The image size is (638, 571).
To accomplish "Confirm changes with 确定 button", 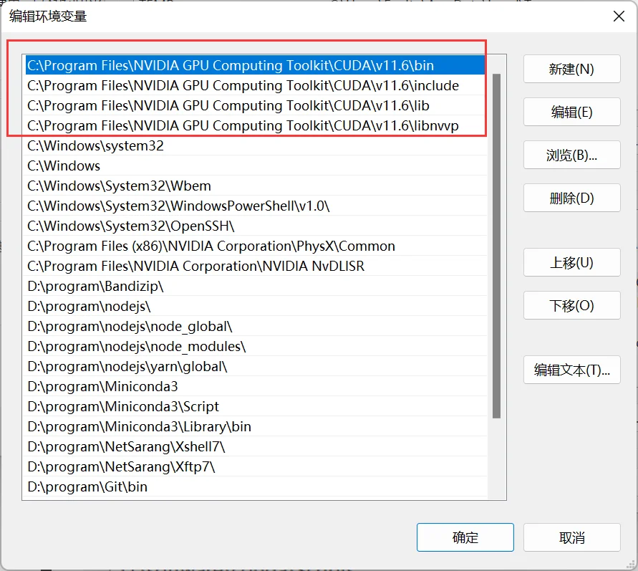I will point(465,537).
